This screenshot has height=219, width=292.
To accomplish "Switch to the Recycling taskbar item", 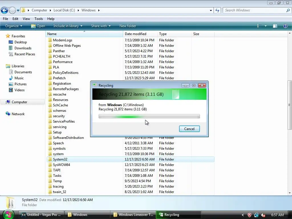I will point(179,215).
